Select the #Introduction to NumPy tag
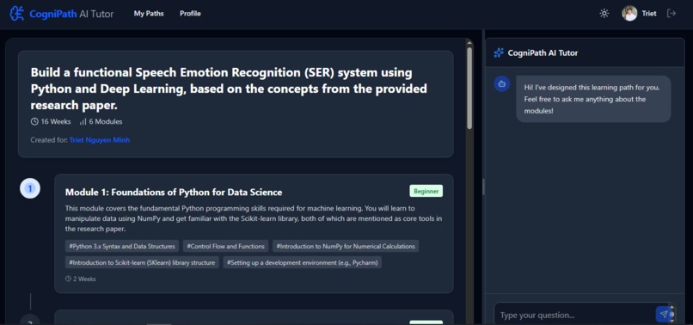The width and height of the screenshot is (693, 325). click(346, 246)
